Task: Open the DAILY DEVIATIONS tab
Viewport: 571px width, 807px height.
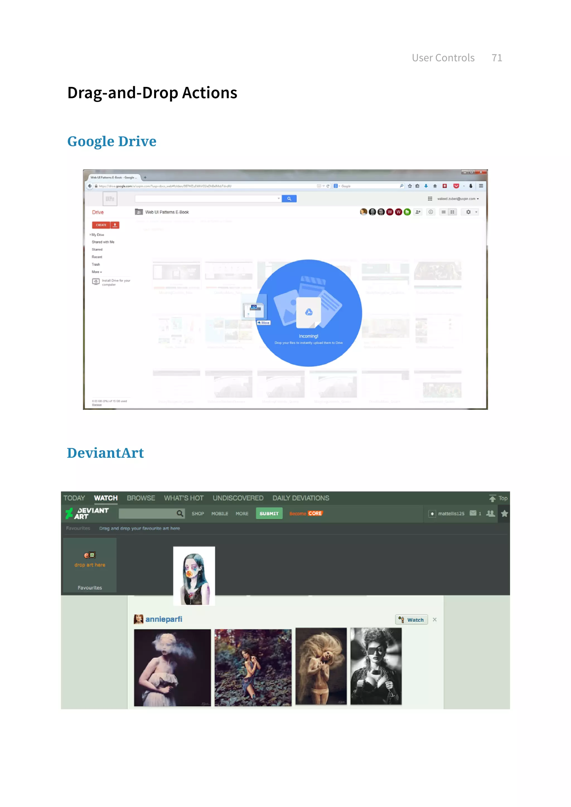Action: point(301,498)
